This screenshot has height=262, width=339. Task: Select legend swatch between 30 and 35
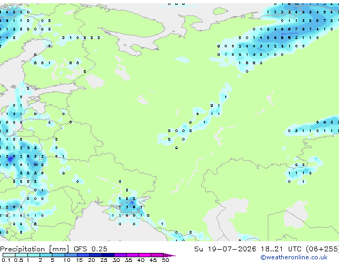point(120,255)
